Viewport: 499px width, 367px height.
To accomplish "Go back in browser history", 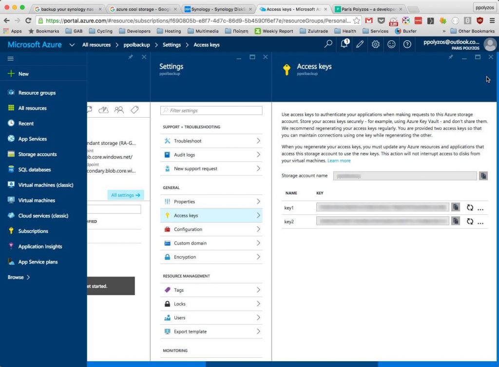I will (x=7, y=20).
